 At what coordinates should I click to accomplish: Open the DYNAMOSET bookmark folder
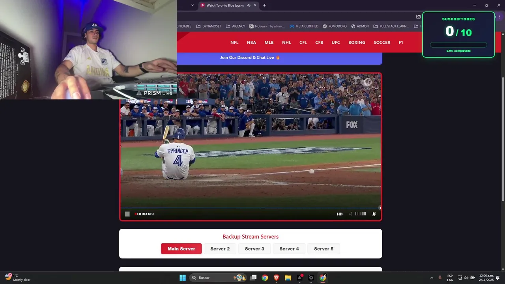click(209, 26)
